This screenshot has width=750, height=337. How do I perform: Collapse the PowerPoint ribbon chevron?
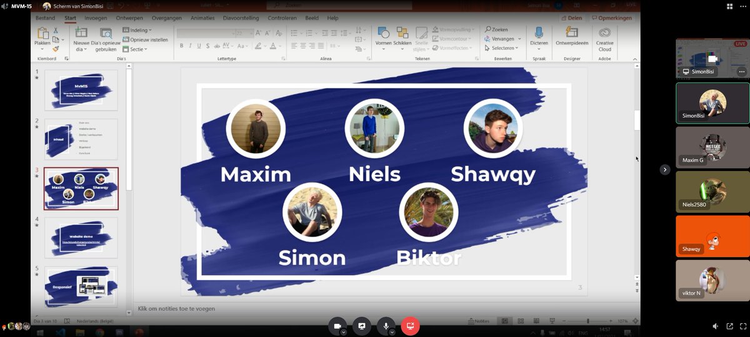click(x=636, y=58)
